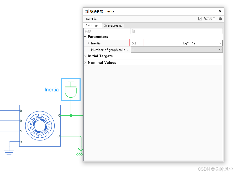234x173 pixels.
Task: Click the green junction node on R line
Action: tap(71, 115)
